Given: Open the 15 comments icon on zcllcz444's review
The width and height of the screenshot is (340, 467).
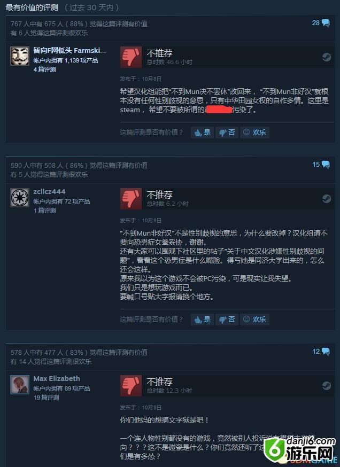Looking at the screenshot, I should pyautogui.click(x=321, y=165).
